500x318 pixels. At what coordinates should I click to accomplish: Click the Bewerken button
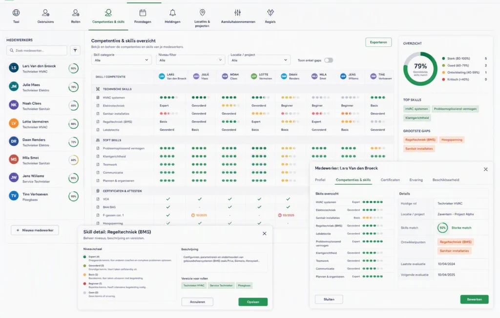475,299
